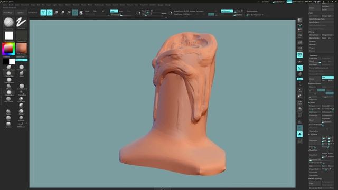Toggle the highlighted Local symmetry icon
338x190 pixels.
[x=299, y=68]
